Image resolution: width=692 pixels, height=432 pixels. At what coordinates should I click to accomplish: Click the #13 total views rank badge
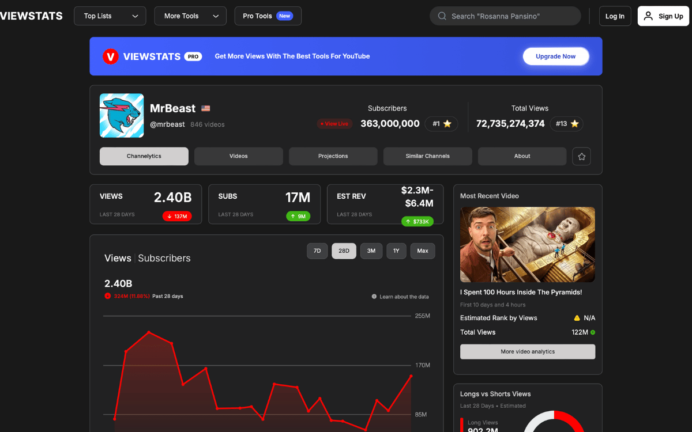point(566,124)
